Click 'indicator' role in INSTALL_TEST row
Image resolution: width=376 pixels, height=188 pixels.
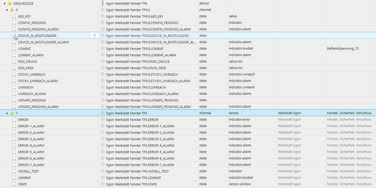[235, 171]
